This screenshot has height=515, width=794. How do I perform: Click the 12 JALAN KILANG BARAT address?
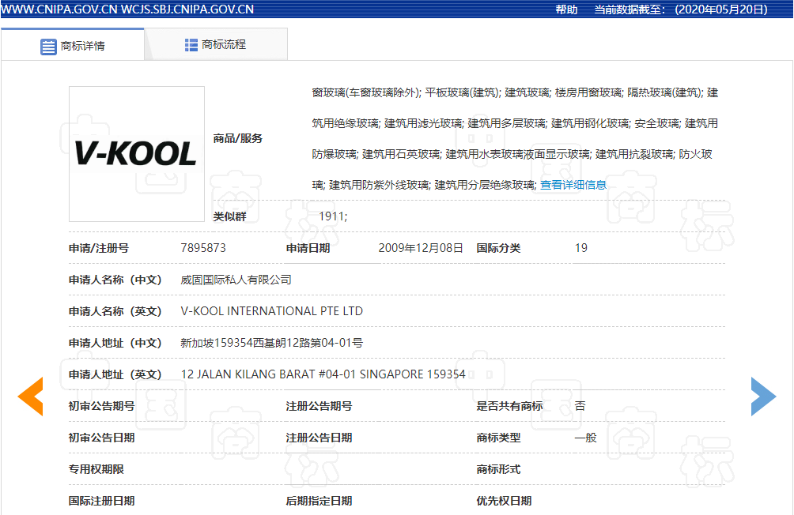point(323,374)
